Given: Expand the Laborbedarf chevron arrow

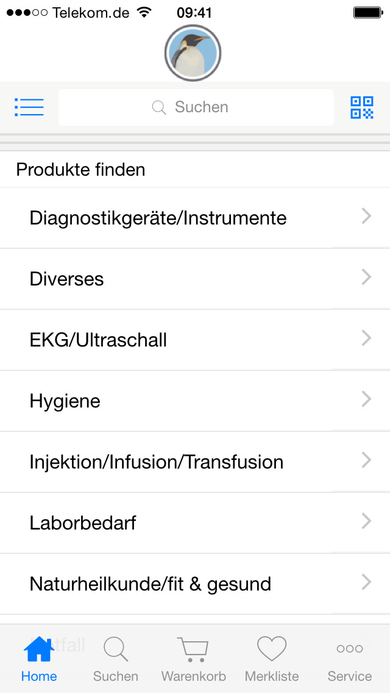Looking at the screenshot, I should pyautogui.click(x=366, y=521).
